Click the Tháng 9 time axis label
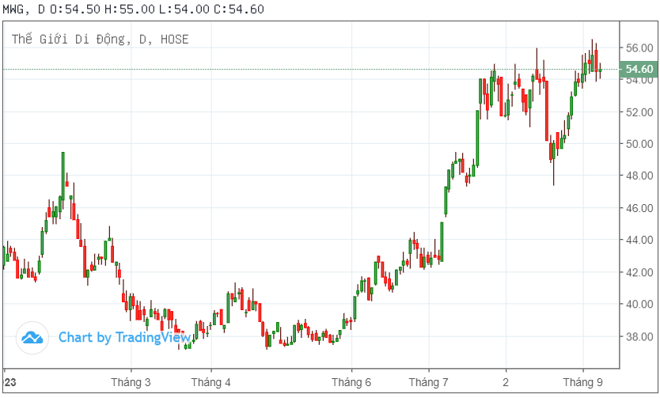Viewport: 660px width, 398px height. [583, 382]
